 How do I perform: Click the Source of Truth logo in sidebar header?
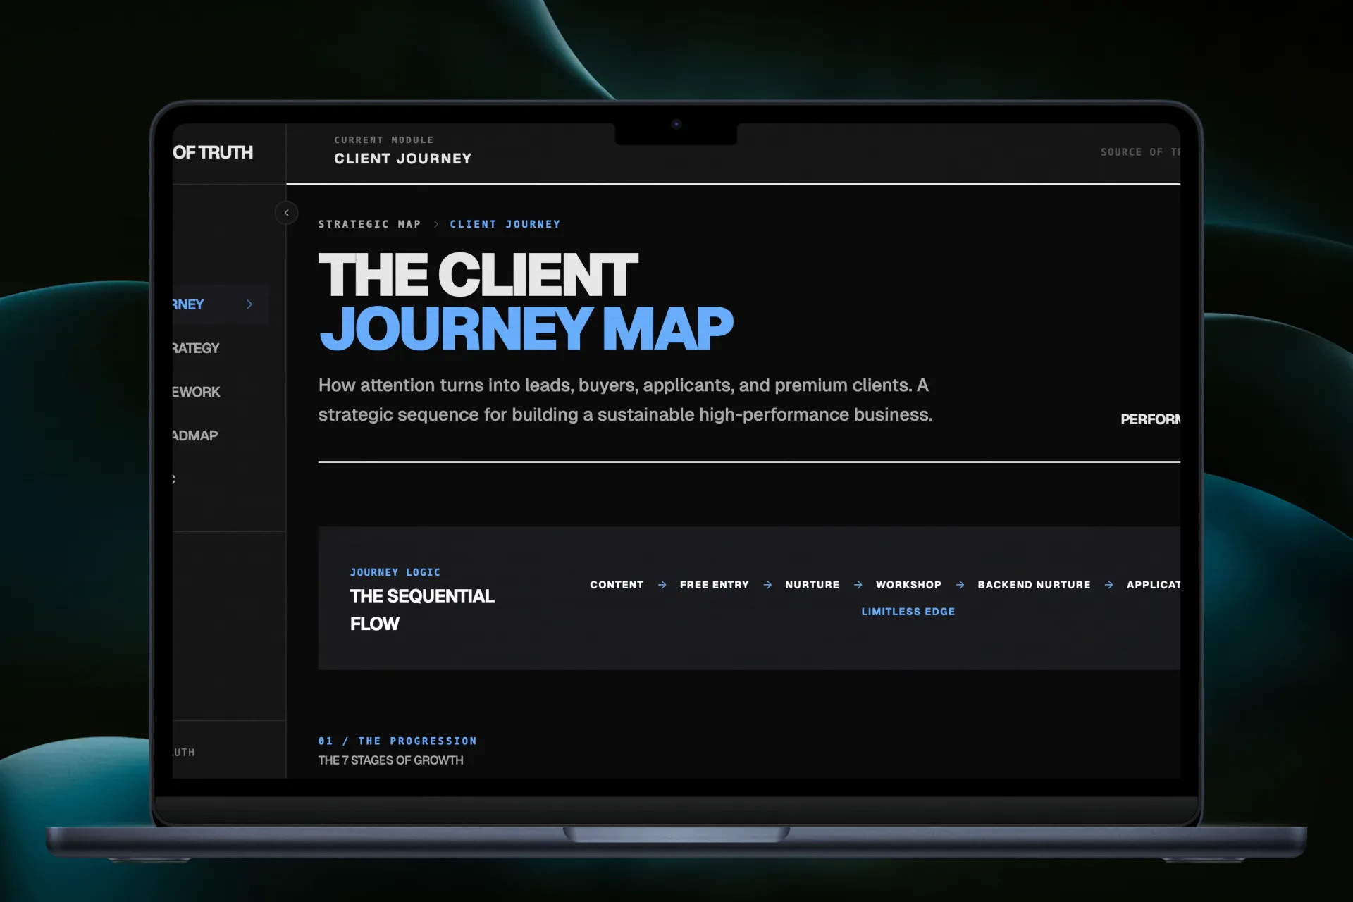tap(213, 153)
